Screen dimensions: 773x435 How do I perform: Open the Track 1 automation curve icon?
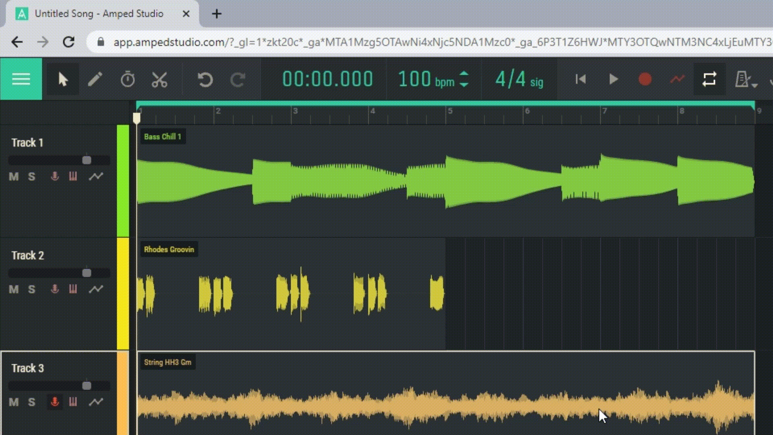tap(96, 176)
